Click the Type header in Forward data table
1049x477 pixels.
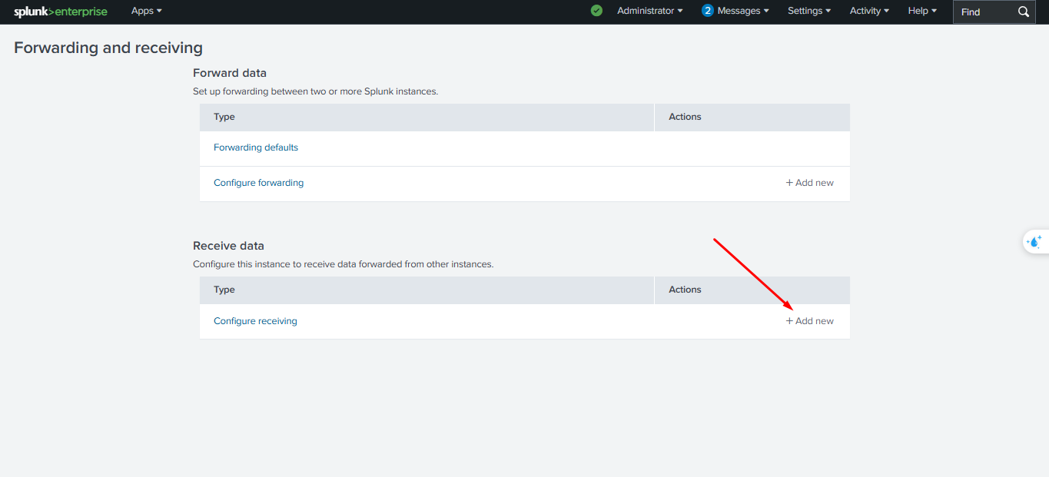(x=224, y=117)
